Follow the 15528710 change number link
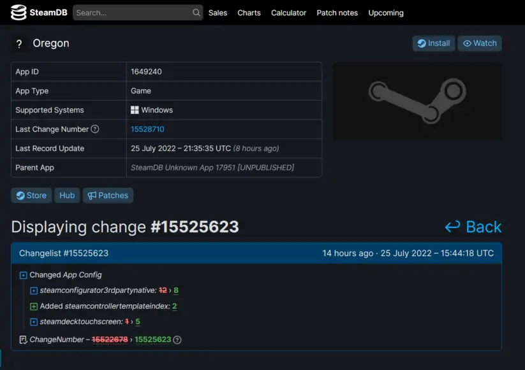 [x=147, y=129]
